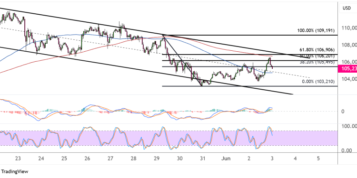Click date label 25 on time axis
Image resolution: width=357 pixels, height=178 pixels.
[64, 159]
